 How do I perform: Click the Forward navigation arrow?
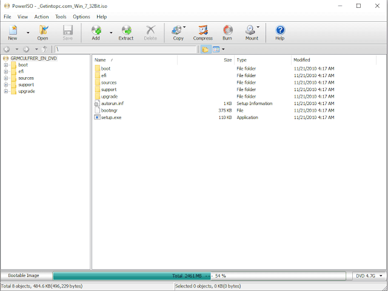[26, 49]
